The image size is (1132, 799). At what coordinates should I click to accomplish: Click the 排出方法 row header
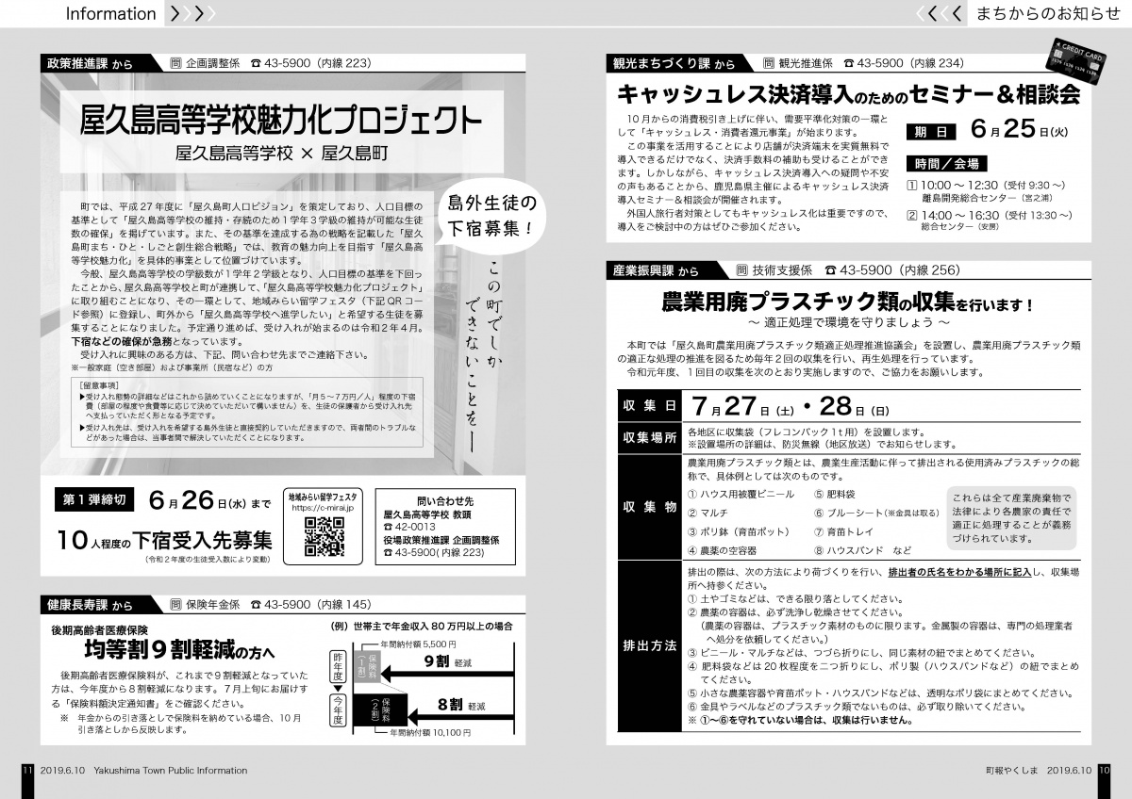pos(650,646)
